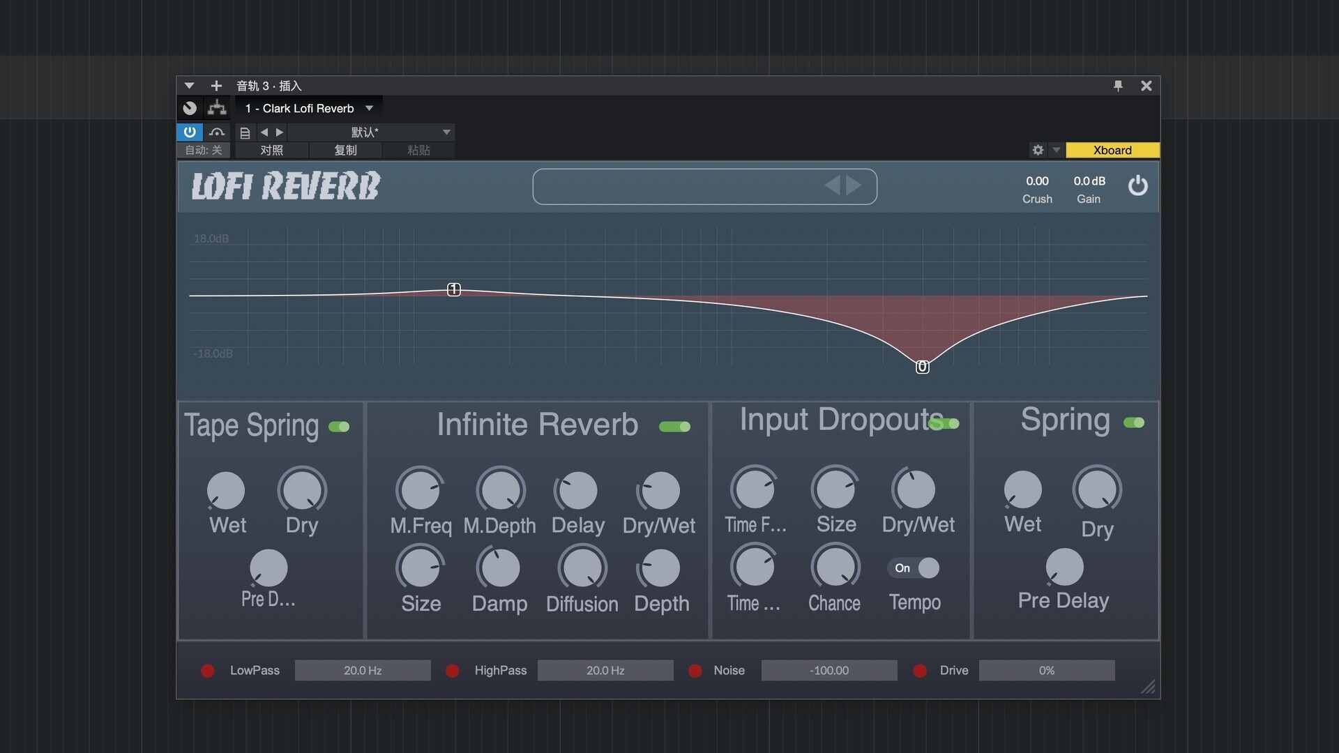Click the M.Depth knob

[x=501, y=490]
